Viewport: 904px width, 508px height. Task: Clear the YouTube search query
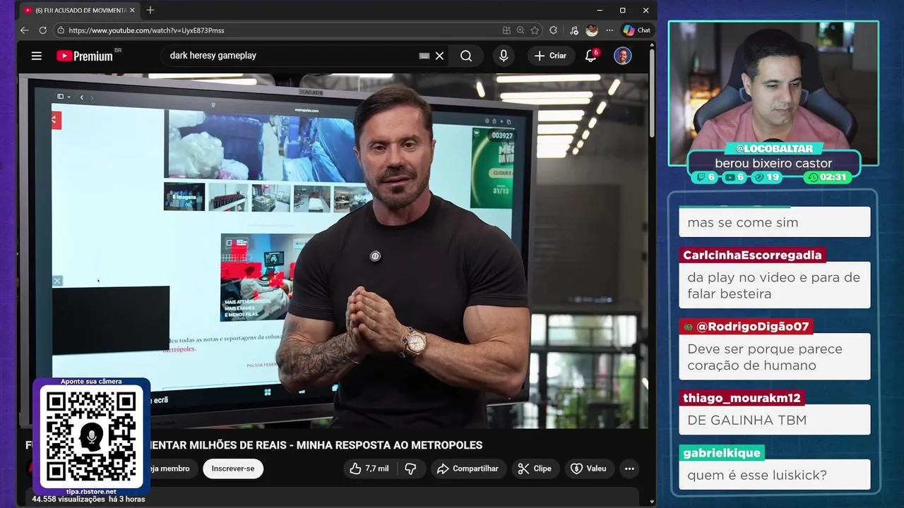[439, 56]
